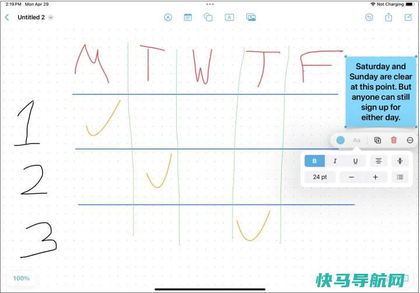Select the handwritten number 1

[x=26, y=123]
